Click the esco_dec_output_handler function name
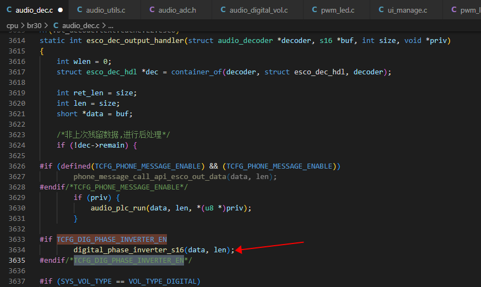The height and width of the screenshot is (287, 481). point(135,40)
